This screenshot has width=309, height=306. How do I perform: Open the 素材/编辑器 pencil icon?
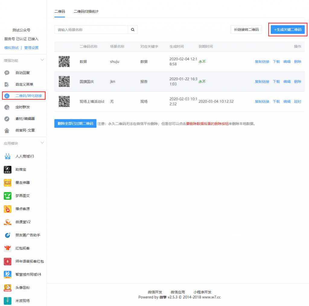pos(7,119)
